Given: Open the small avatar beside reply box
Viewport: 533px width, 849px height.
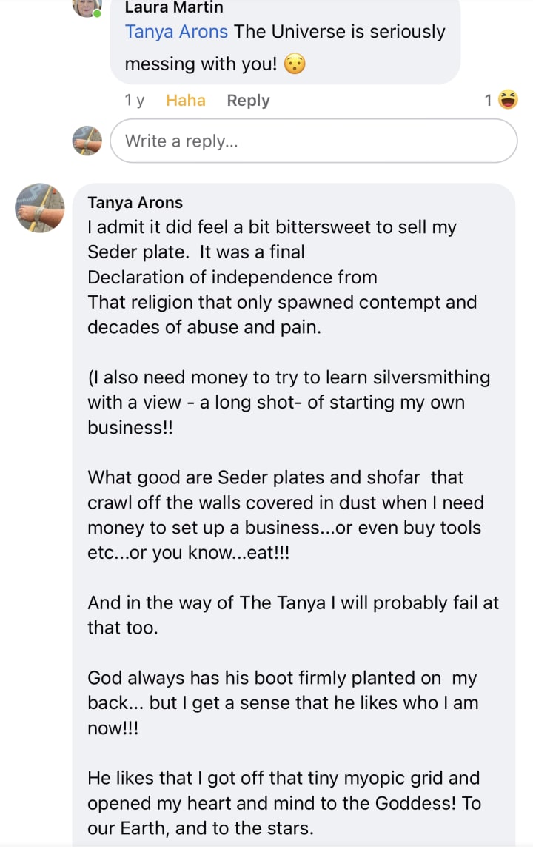Looking at the screenshot, I should pyautogui.click(x=87, y=141).
